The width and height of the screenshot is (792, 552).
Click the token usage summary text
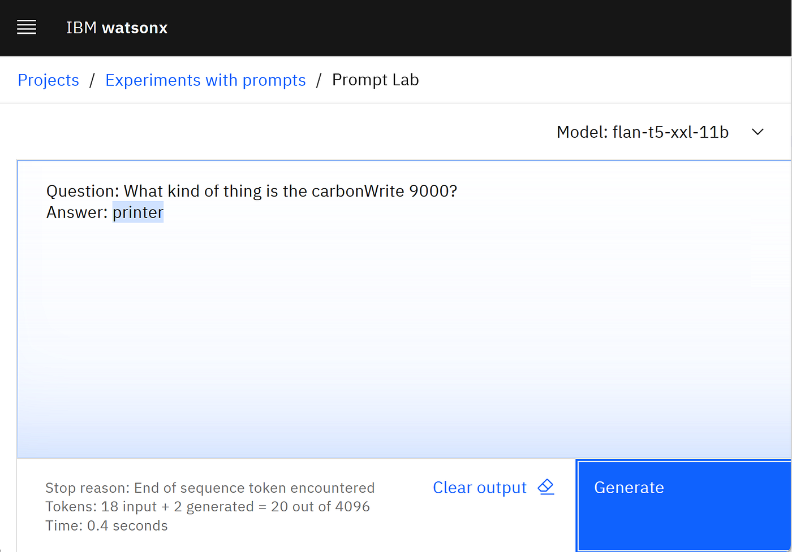tap(207, 506)
